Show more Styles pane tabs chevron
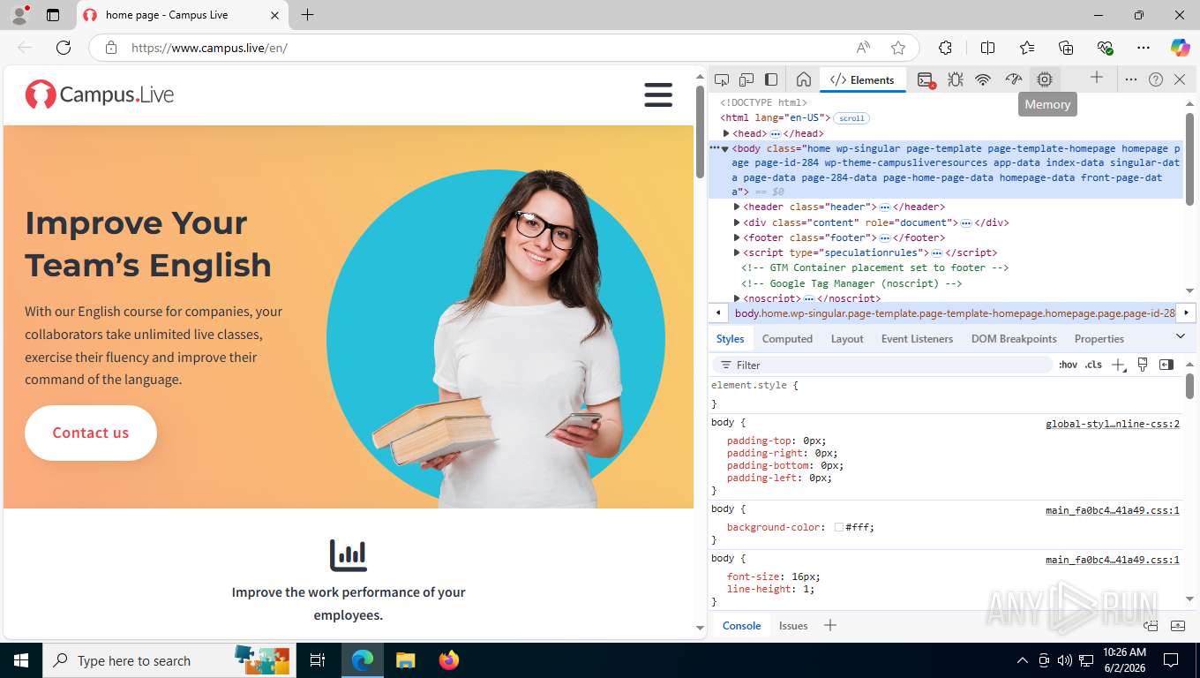 [x=1181, y=336]
